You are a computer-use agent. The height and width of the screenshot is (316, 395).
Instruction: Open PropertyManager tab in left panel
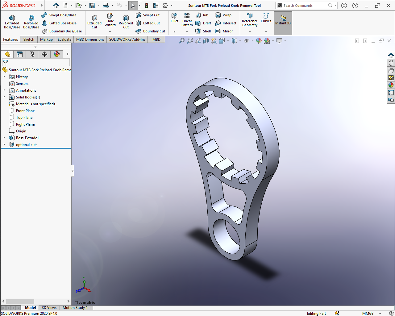coord(20,54)
